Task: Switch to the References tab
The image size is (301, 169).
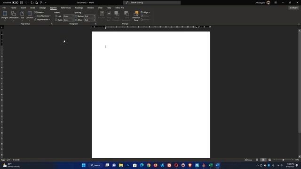Action: tap(66, 8)
